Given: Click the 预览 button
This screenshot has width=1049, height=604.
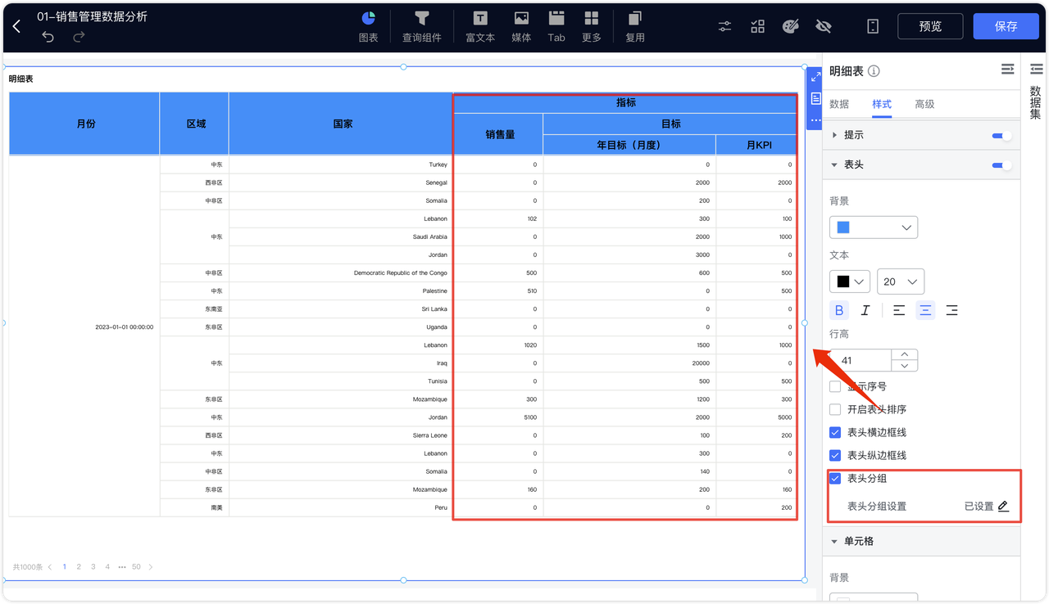Looking at the screenshot, I should coord(930,26).
